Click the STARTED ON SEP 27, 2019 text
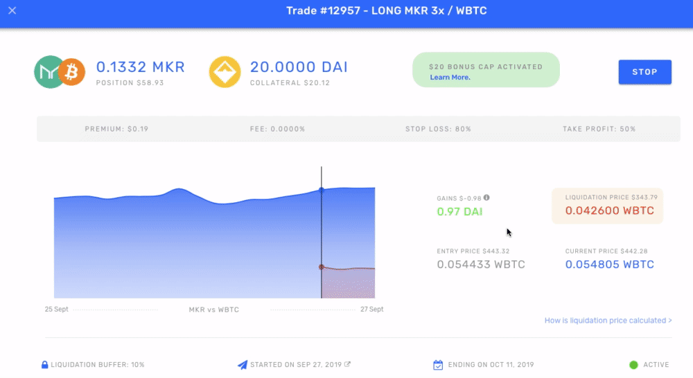This screenshot has width=693, height=378. coord(296,365)
